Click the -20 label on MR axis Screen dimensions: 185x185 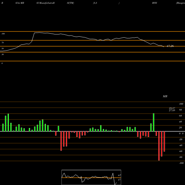click(181, 139)
